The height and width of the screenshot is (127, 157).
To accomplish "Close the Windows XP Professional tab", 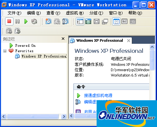I will (128, 41).
